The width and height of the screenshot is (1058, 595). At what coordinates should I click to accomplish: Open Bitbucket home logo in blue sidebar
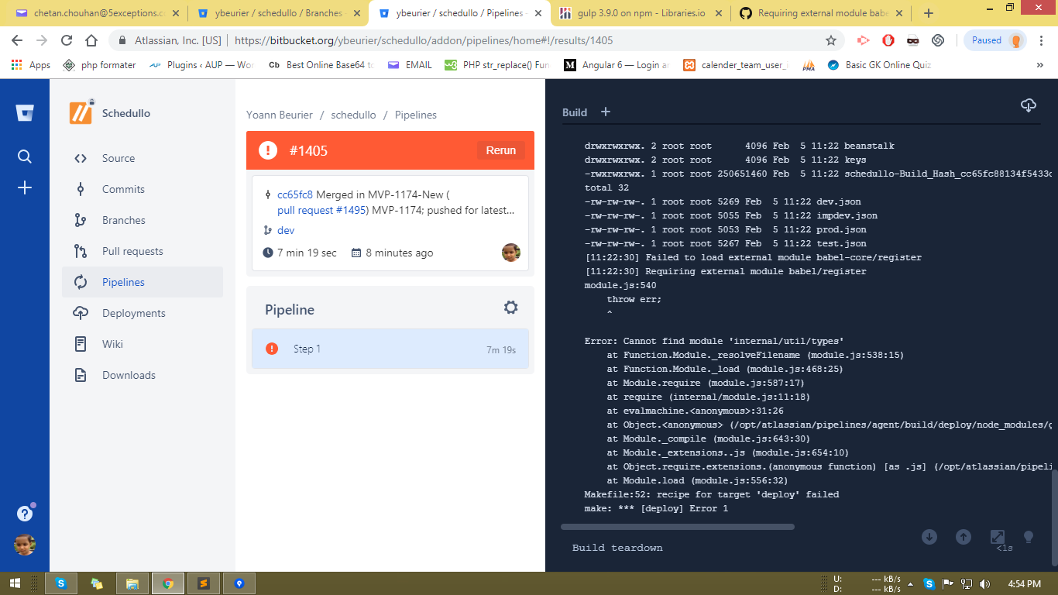[x=25, y=113]
